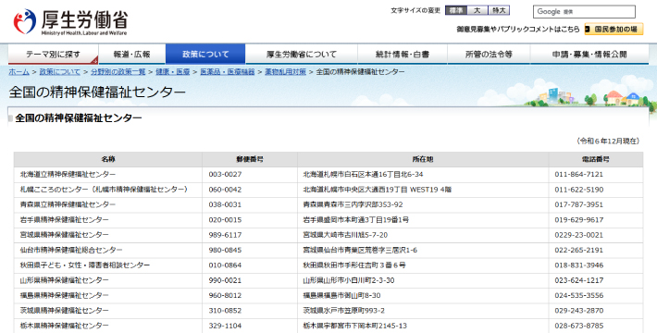Open the 厚生労働省について tab

302,54
